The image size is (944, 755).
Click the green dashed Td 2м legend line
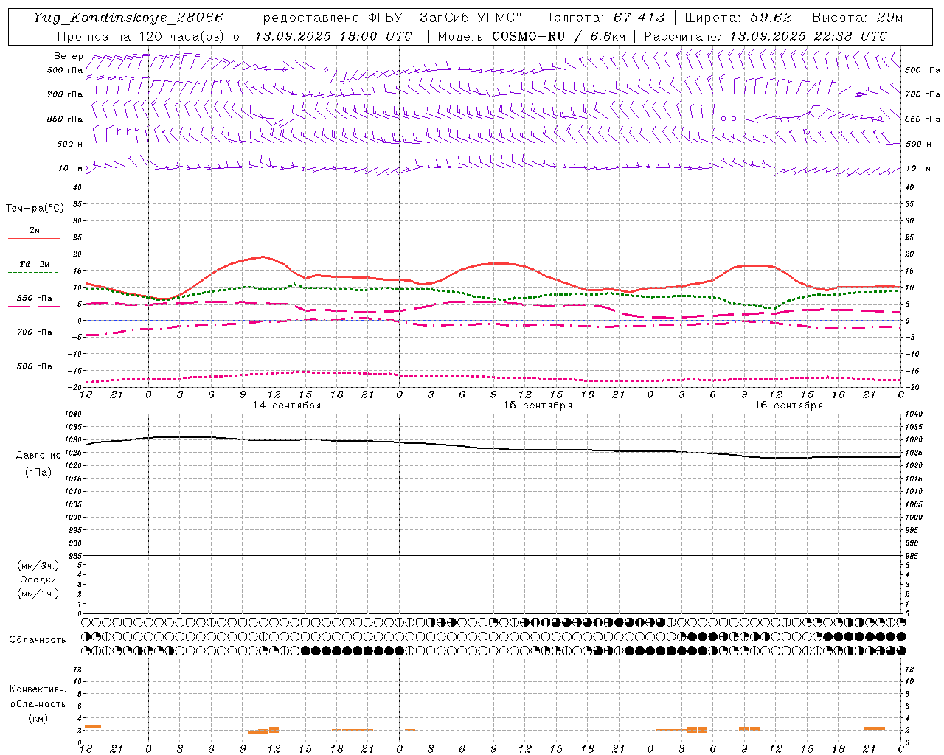pyautogui.click(x=34, y=273)
